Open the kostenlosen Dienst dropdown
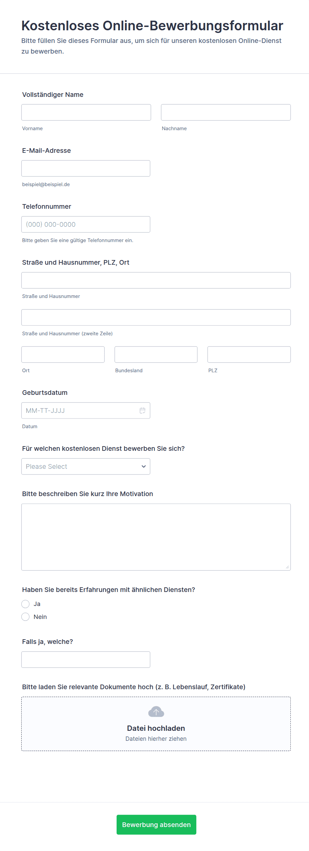309x851 pixels. (86, 466)
